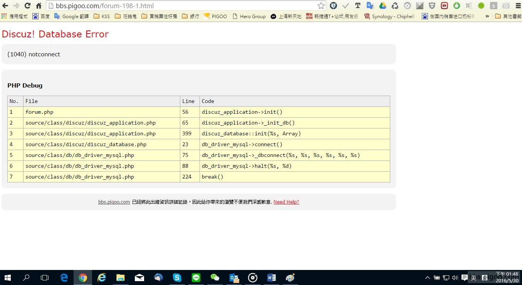Open Windows taskbar search
The height and width of the screenshot is (285, 522).
coord(26,278)
